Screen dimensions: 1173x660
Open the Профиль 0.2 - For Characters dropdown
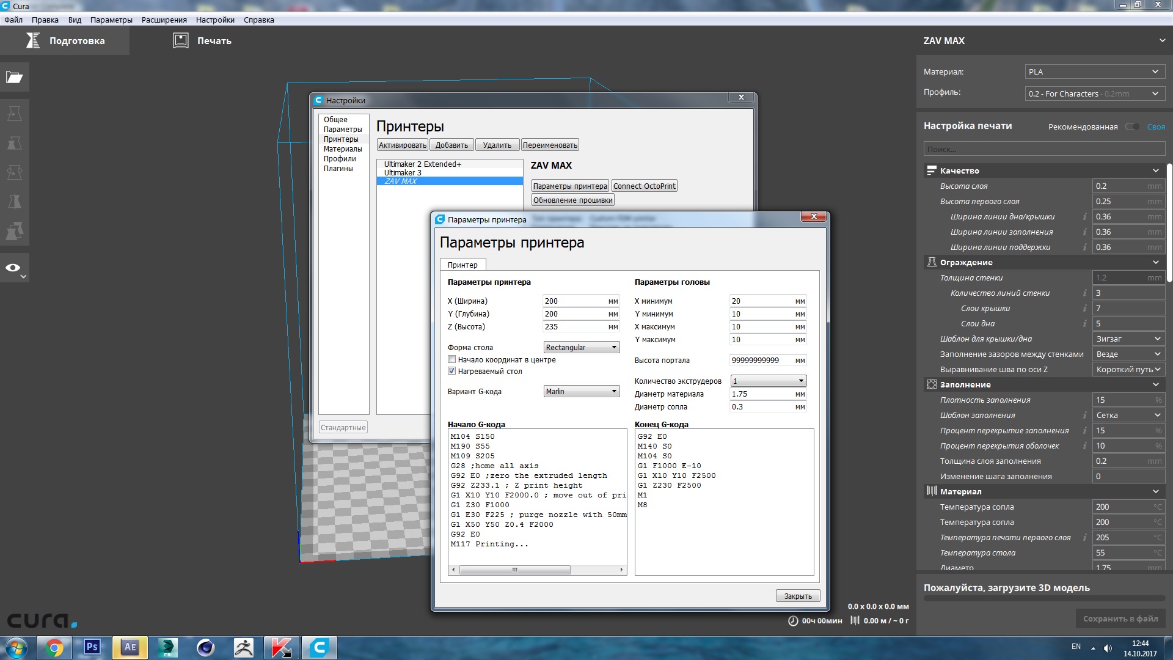(x=1095, y=94)
